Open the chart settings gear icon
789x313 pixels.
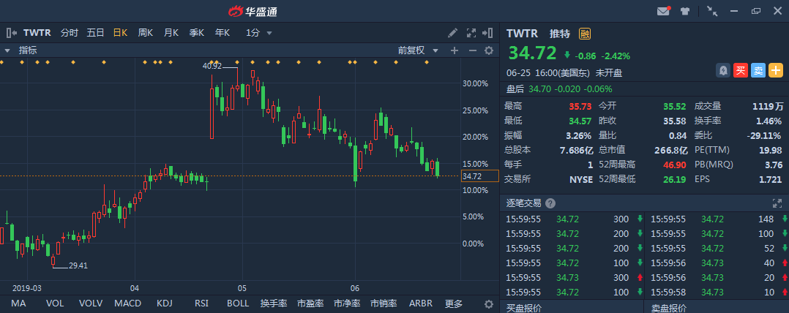pyautogui.click(x=489, y=50)
